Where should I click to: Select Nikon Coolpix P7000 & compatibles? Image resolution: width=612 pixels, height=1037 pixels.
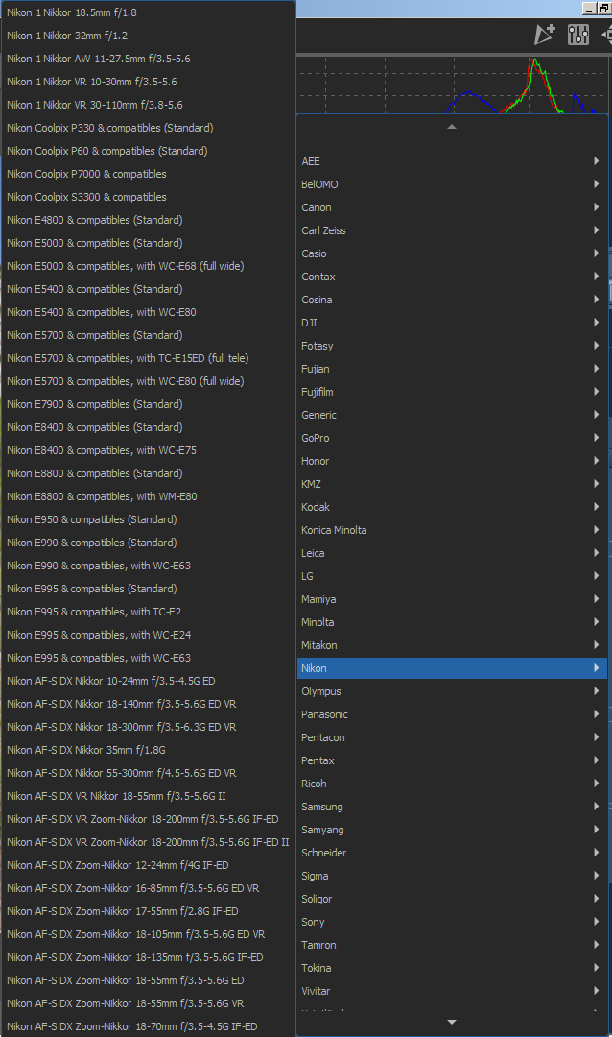point(148,174)
